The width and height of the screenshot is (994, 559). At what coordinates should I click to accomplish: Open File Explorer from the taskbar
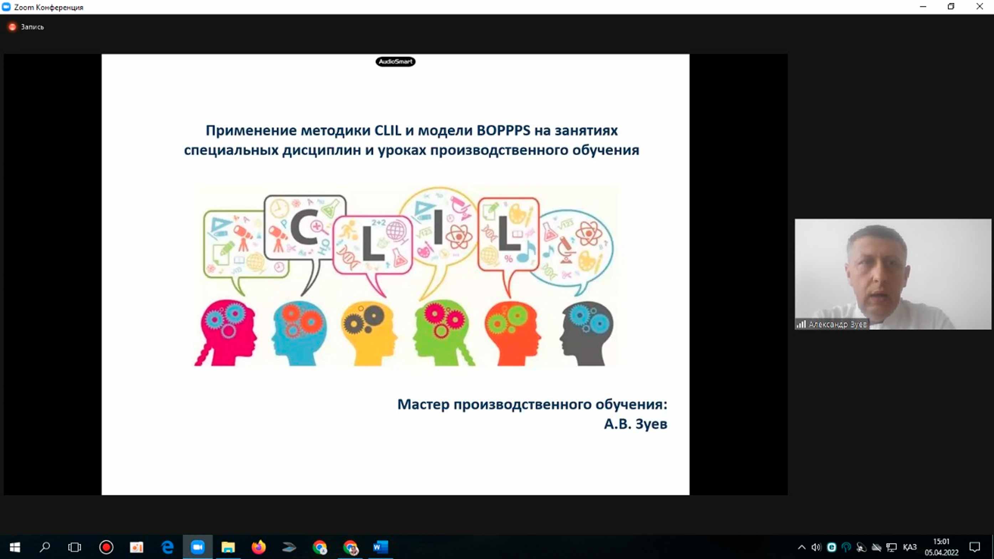tap(228, 547)
